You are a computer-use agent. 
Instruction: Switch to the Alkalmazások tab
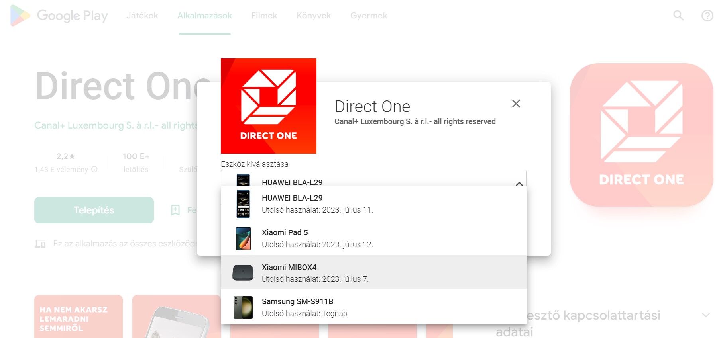point(204,16)
